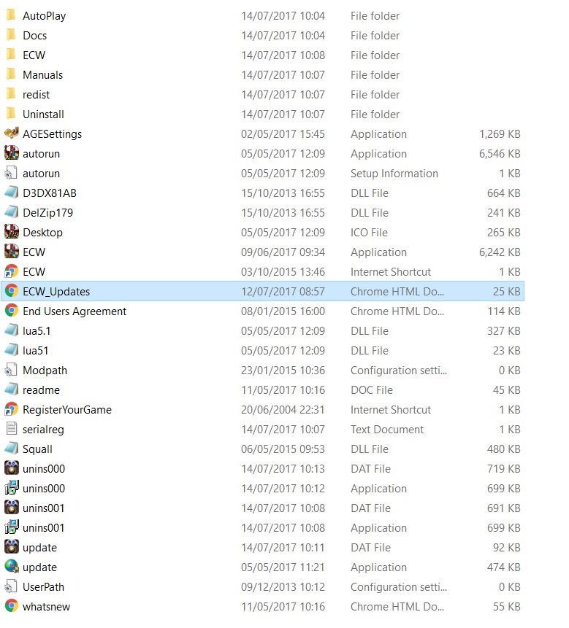Screen dimensions: 569x628
Task: Click the update application globe icon
Action: (x=11, y=566)
